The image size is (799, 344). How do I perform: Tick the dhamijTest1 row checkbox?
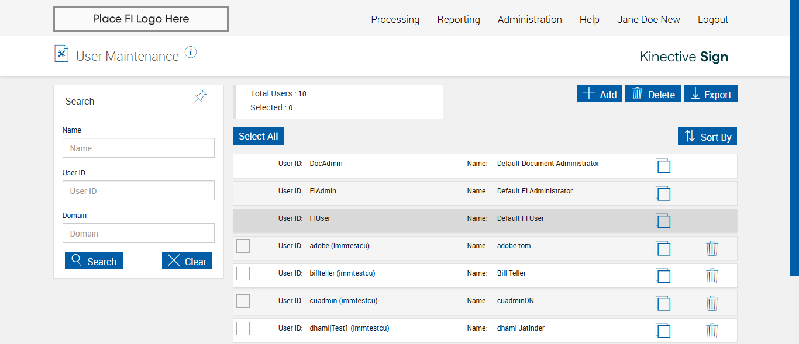coord(243,329)
